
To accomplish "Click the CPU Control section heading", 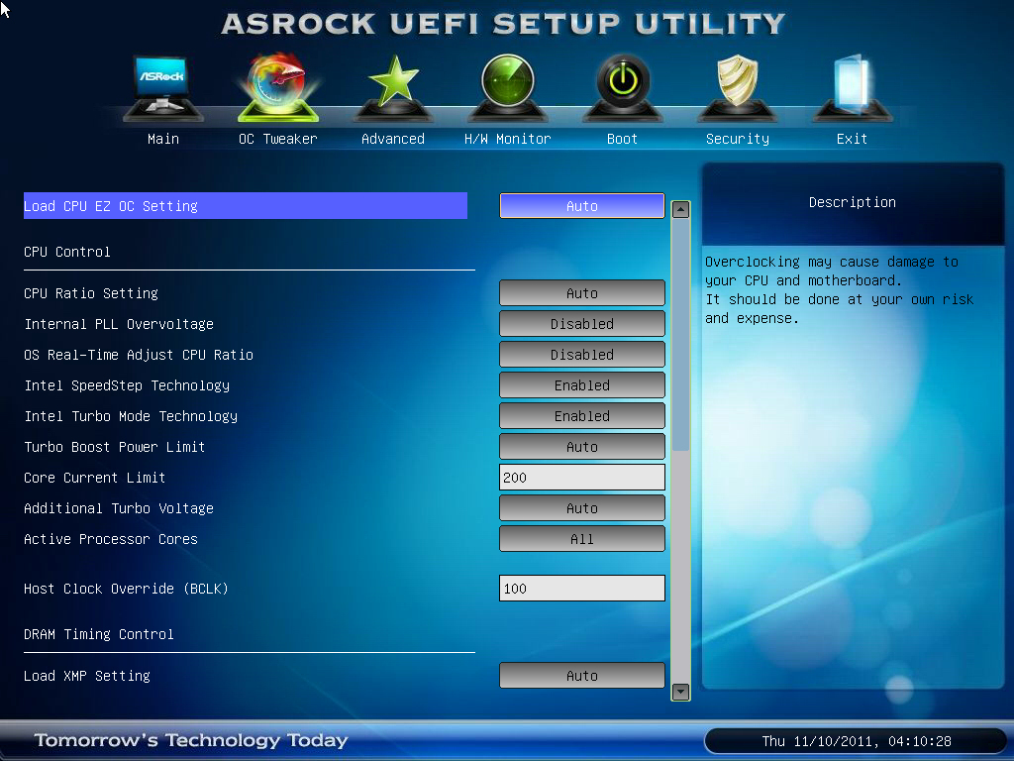I will pyautogui.click(x=67, y=252).
